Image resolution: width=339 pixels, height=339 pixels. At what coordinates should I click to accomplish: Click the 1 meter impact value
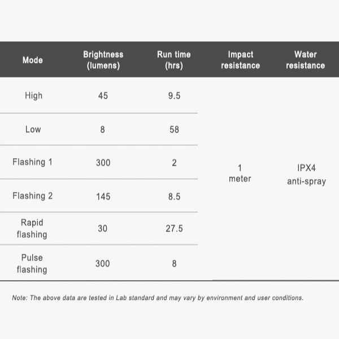click(x=240, y=173)
